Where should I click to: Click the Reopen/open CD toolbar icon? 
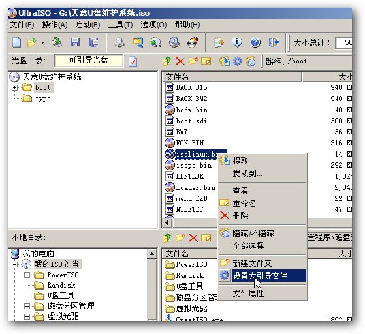click(56, 42)
